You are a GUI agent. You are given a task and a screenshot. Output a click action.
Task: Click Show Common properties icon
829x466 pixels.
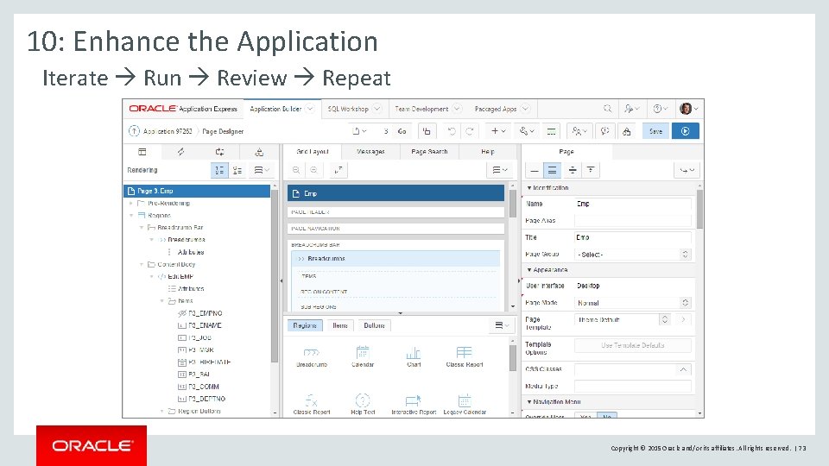pyautogui.click(x=535, y=170)
